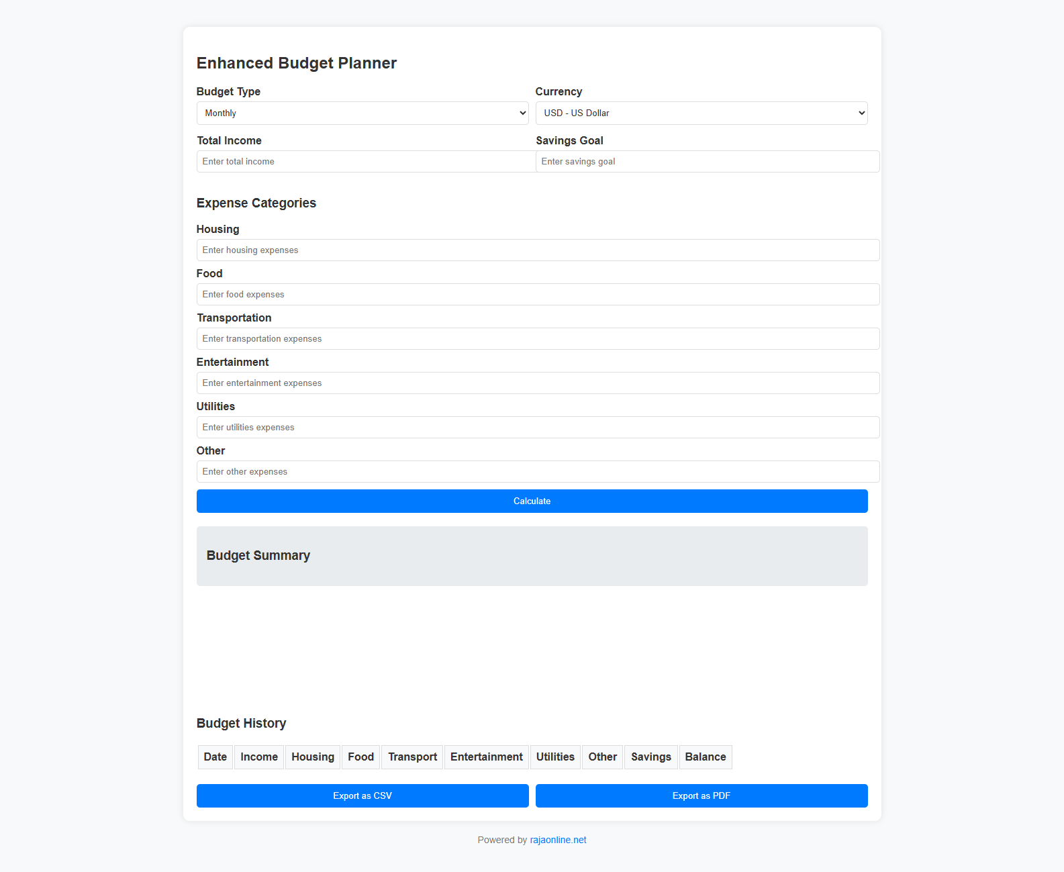Click the Total Income input field
Image resolution: width=1064 pixels, height=872 pixels.
[x=367, y=161]
